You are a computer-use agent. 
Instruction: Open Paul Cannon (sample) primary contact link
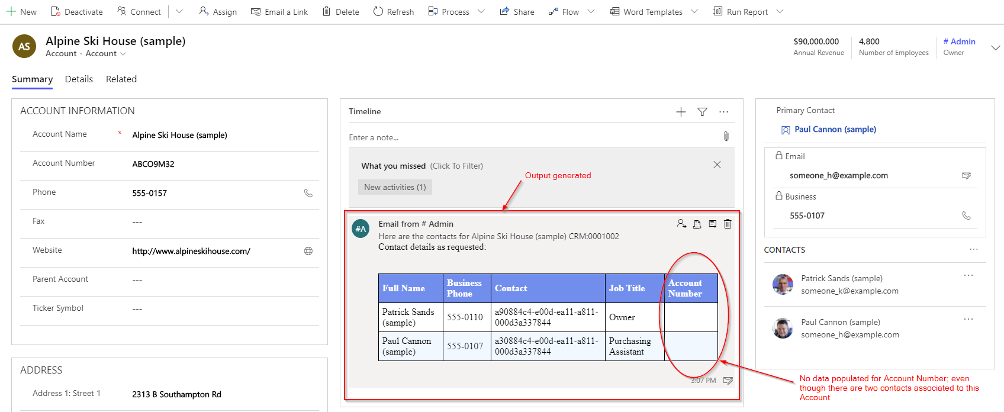pyautogui.click(x=835, y=130)
